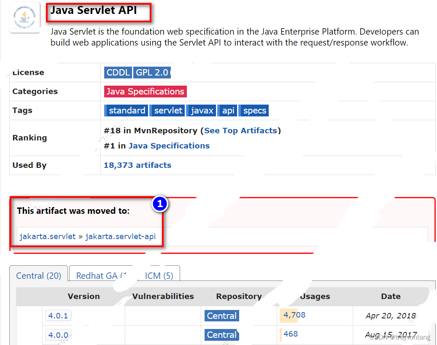
Task: Click the Categories row label
Action: (35, 92)
